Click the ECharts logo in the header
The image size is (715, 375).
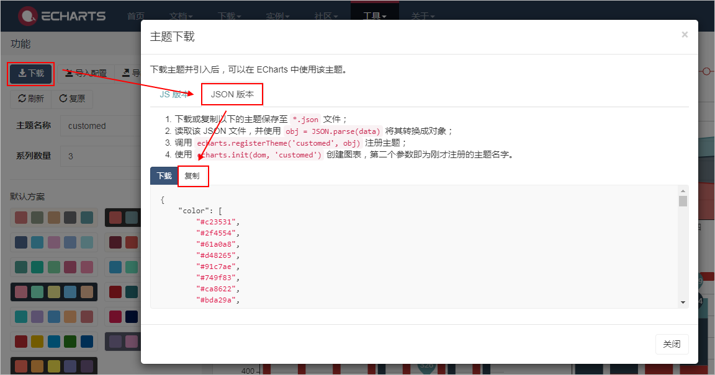point(62,16)
